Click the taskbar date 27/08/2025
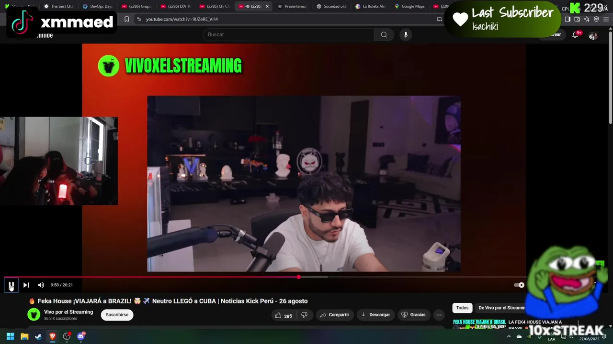The image size is (613, 344). coord(589,339)
